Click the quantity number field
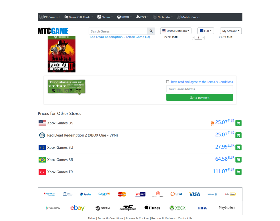The height and width of the screenshot is (221, 280). point(198,38)
